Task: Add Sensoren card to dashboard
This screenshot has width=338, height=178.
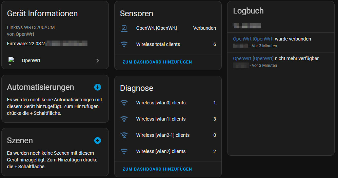Action: tap(157, 62)
